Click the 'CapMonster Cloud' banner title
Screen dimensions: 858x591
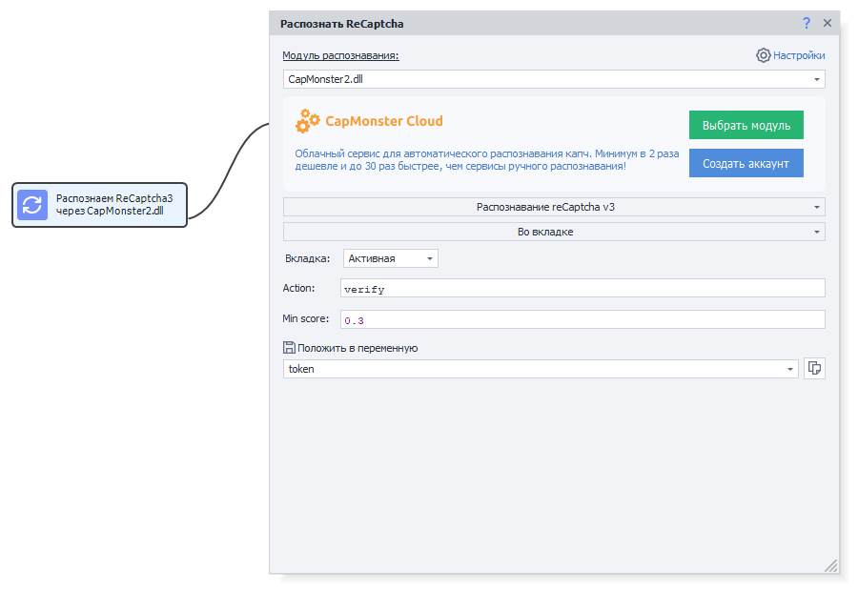click(x=384, y=121)
